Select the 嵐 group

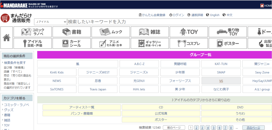point(78,64)
